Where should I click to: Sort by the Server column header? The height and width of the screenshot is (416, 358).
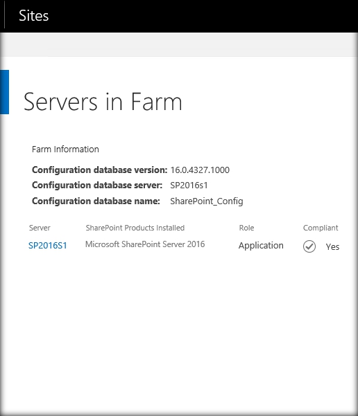(40, 228)
